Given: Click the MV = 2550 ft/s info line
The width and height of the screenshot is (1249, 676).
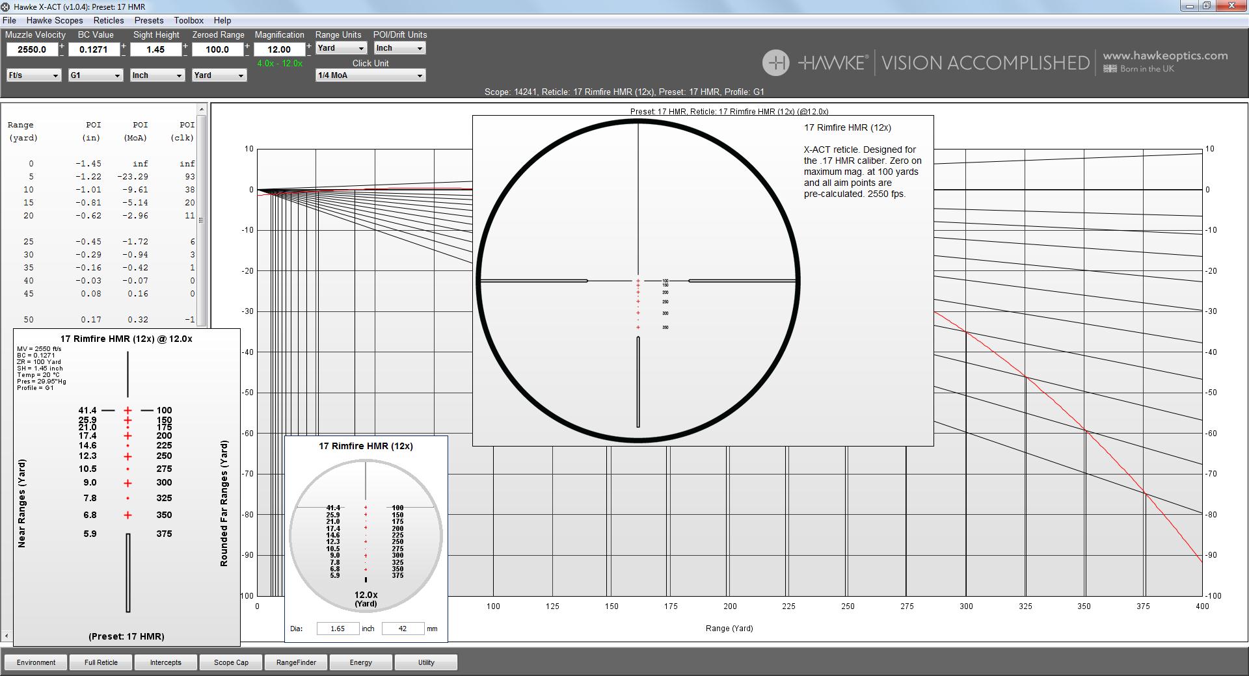Looking at the screenshot, I should tap(39, 349).
